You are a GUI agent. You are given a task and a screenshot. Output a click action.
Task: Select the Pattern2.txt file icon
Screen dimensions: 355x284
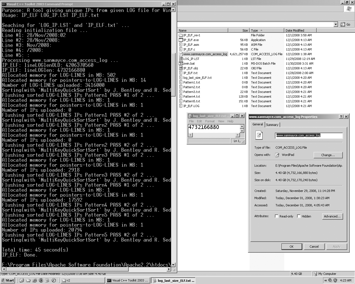(181, 87)
